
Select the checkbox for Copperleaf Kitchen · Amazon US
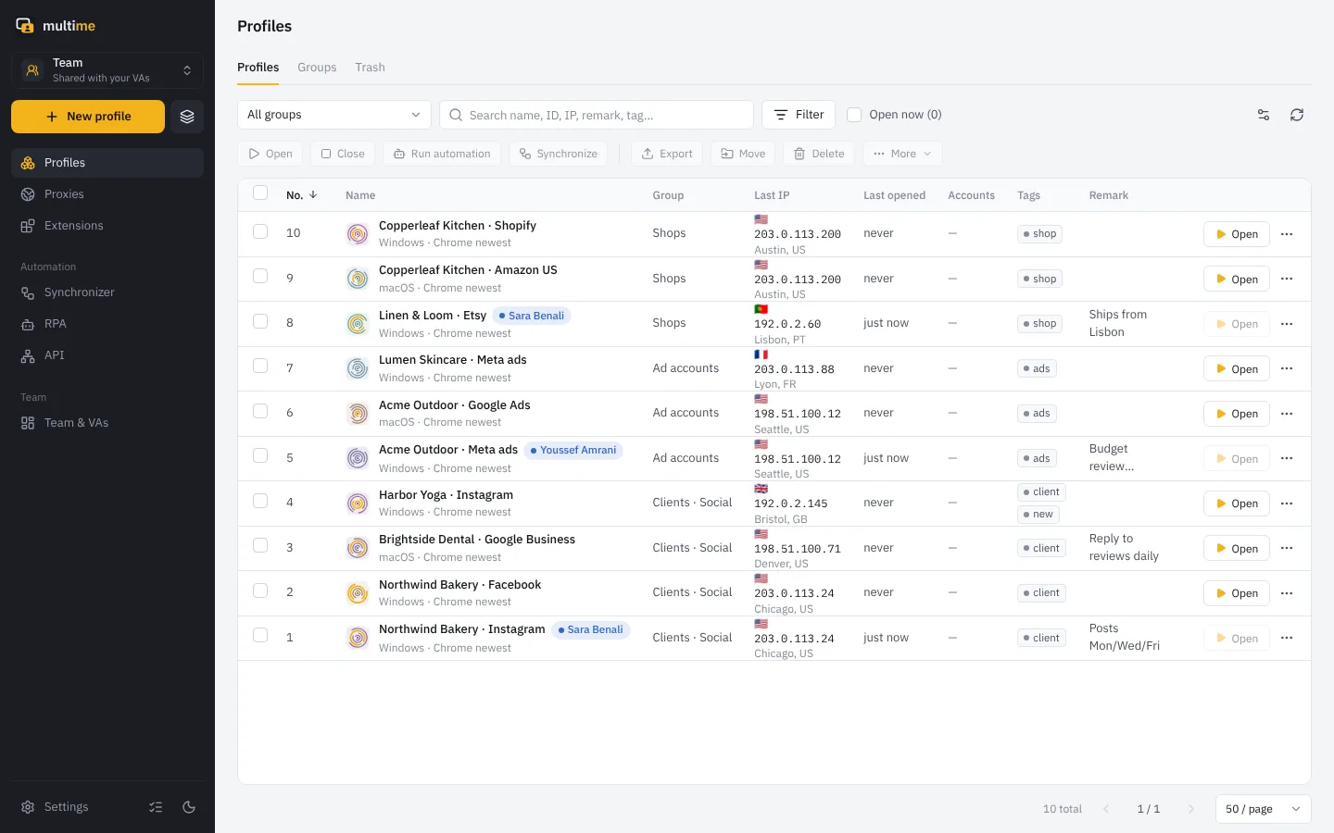coord(260,277)
